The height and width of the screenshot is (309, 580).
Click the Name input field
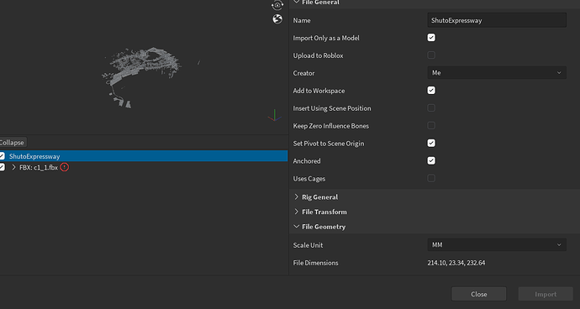[497, 20]
